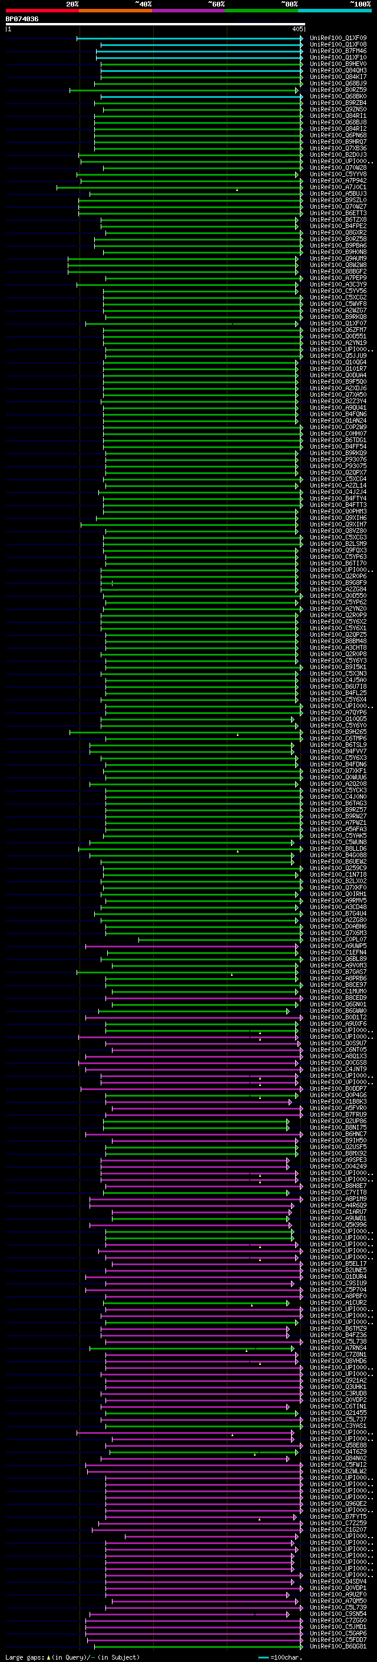Open UniRef100_Q9AUM9 entry

[338, 259]
